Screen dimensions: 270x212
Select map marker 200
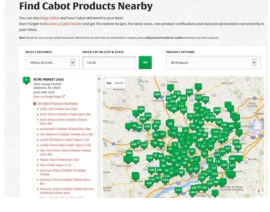point(129,153)
